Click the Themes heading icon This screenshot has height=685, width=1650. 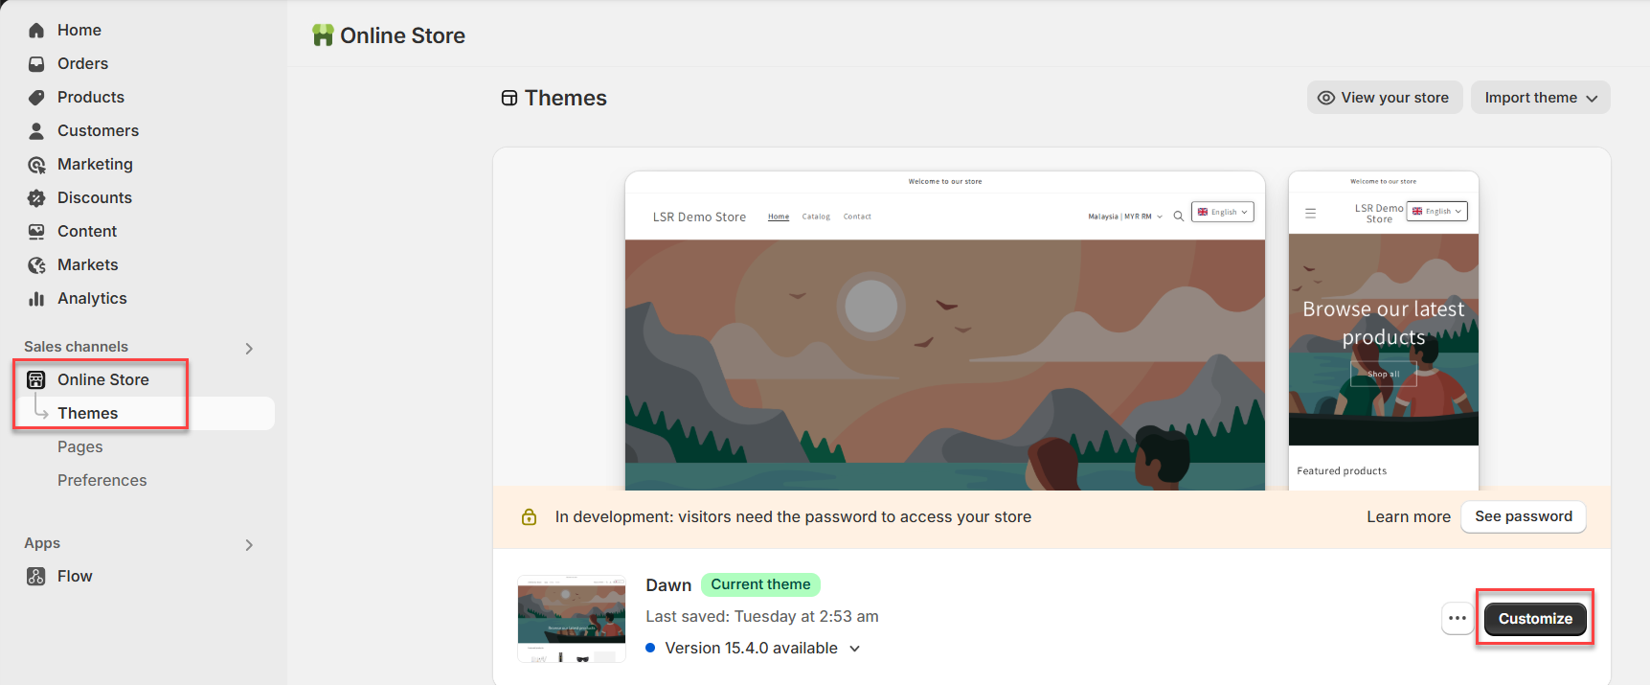click(509, 98)
